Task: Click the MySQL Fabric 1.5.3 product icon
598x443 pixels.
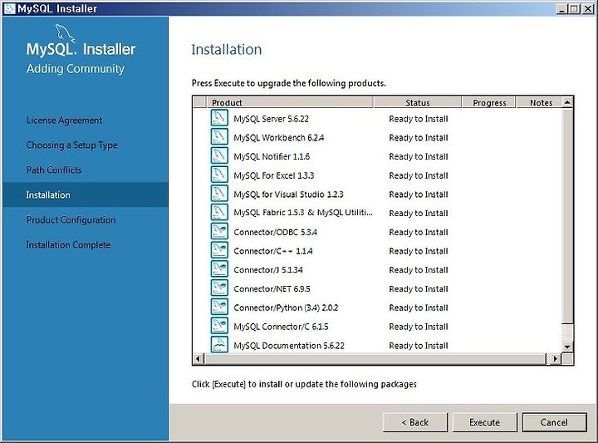Action: point(219,212)
